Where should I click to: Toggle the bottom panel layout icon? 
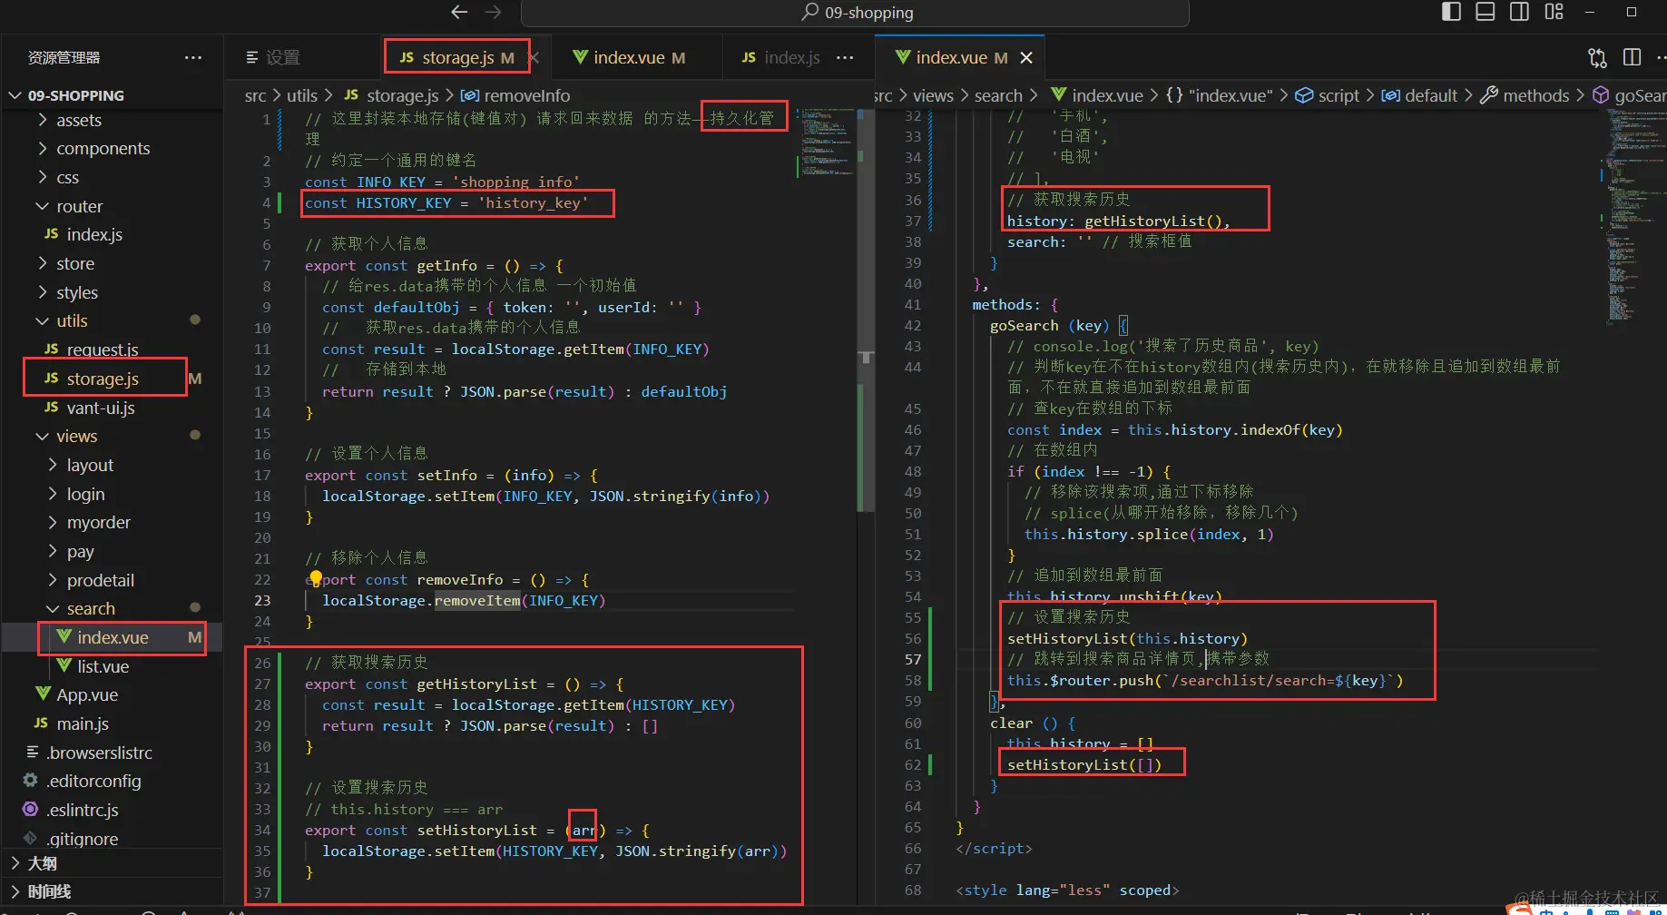point(1486,12)
